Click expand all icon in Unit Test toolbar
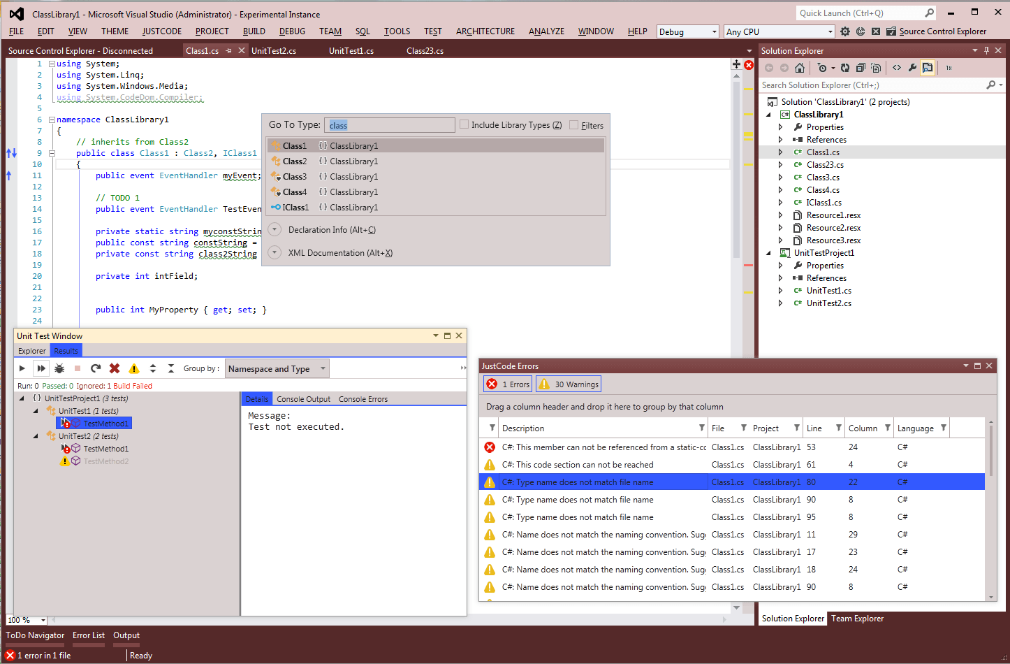The width and height of the screenshot is (1010, 664). pyautogui.click(x=153, y=368)
